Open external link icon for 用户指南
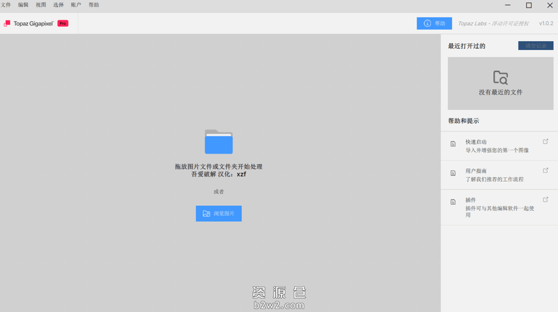The image size is (558, 312). 545,171
